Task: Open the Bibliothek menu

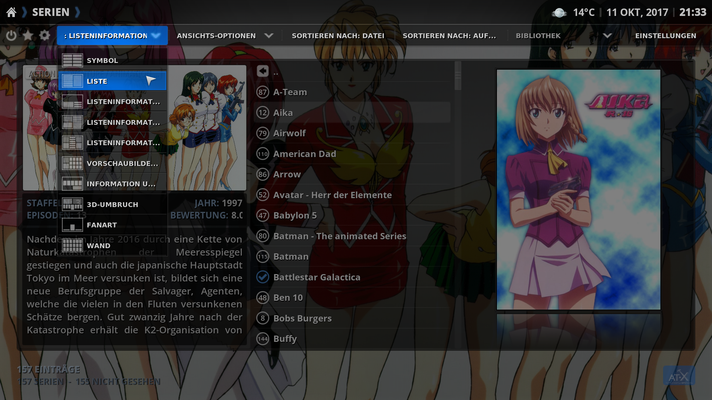Action: pyautogui.click(x=538, y=36)
